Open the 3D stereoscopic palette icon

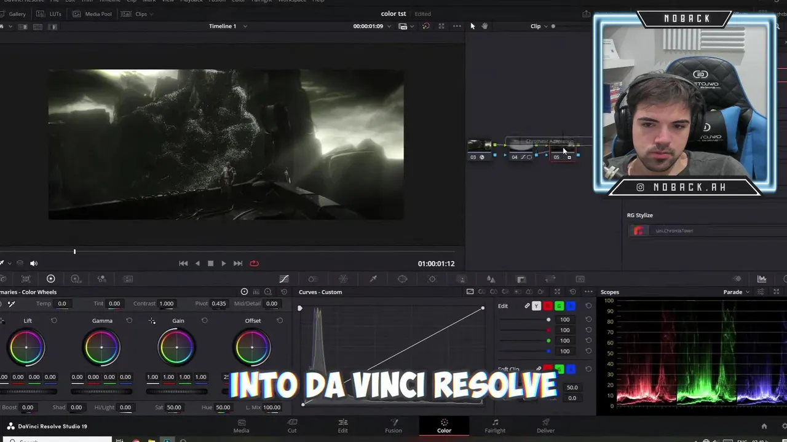point(580,279)
